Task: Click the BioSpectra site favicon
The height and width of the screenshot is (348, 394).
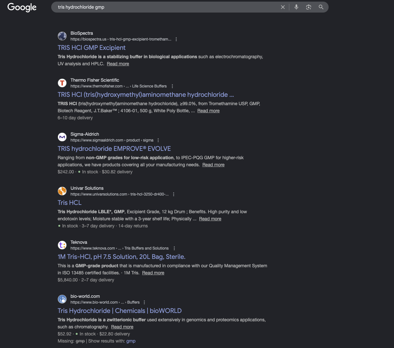Action: tap(62, 36)
